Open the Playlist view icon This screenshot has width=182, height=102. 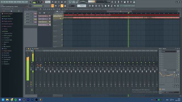(x=90, y=6)
